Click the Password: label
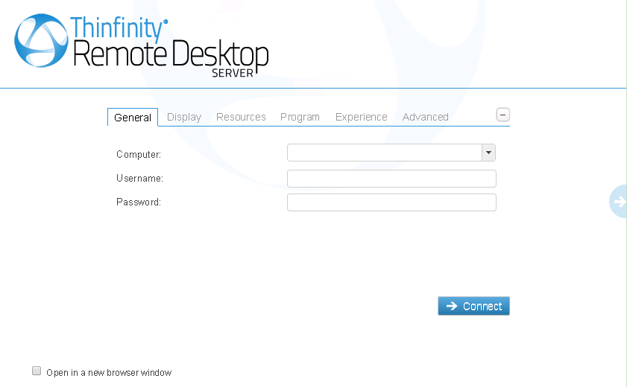Image resolution: width=627 pixels, height=387 pixels. click(139, 202)
